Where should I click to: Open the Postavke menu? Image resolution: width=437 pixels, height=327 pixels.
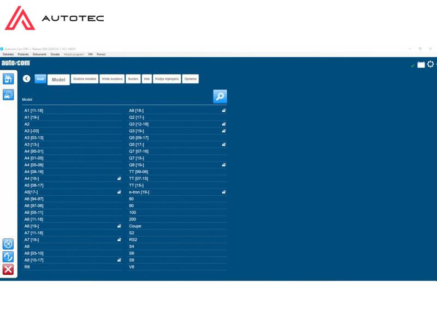(23, 55)
